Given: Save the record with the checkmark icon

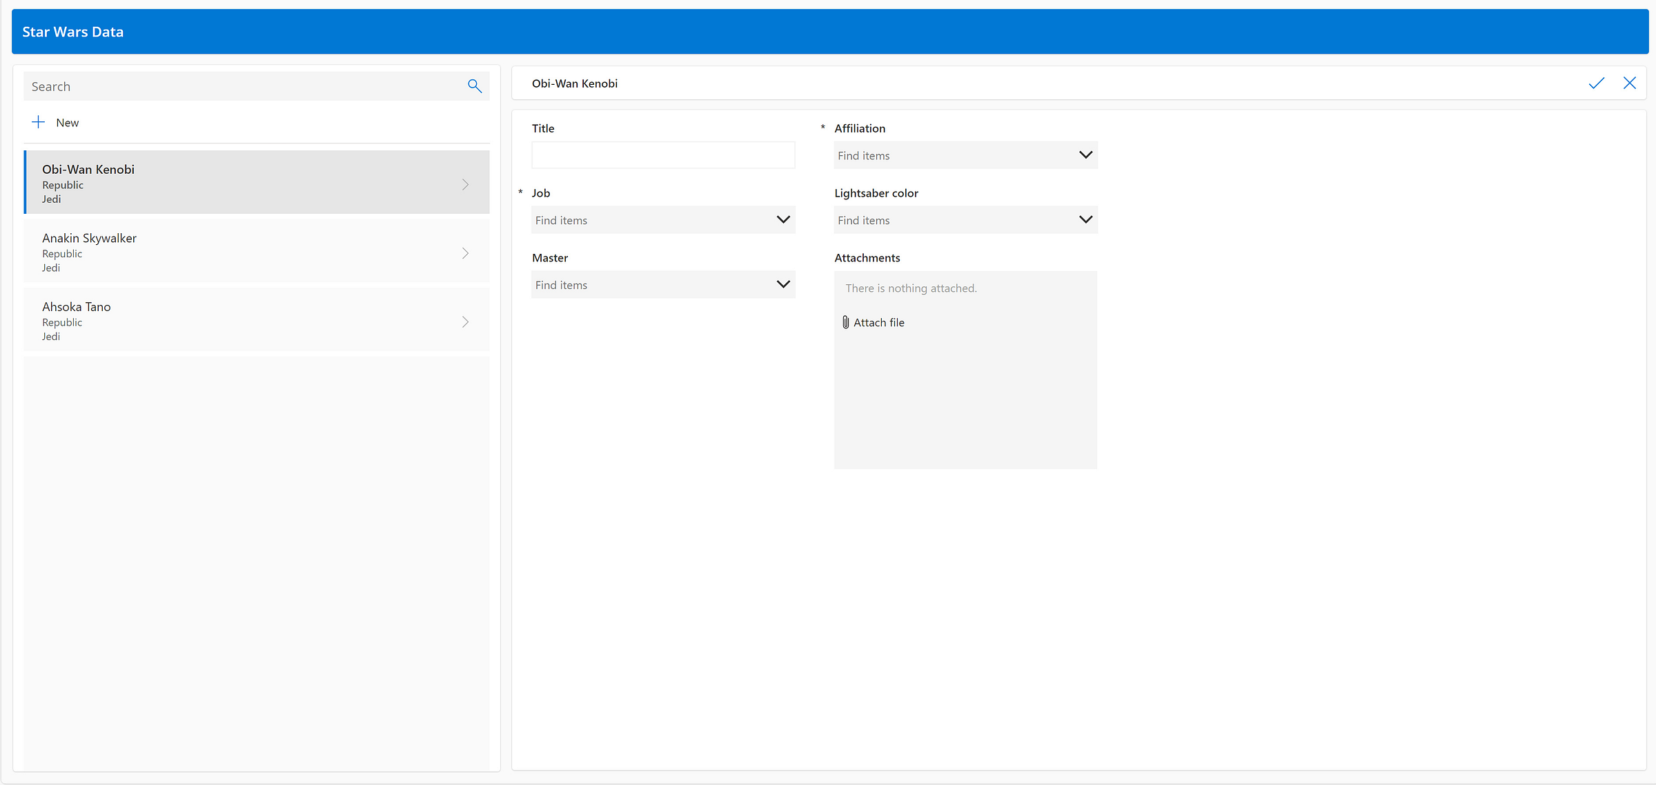Looking at the screenshot, I should point(1596,83).
